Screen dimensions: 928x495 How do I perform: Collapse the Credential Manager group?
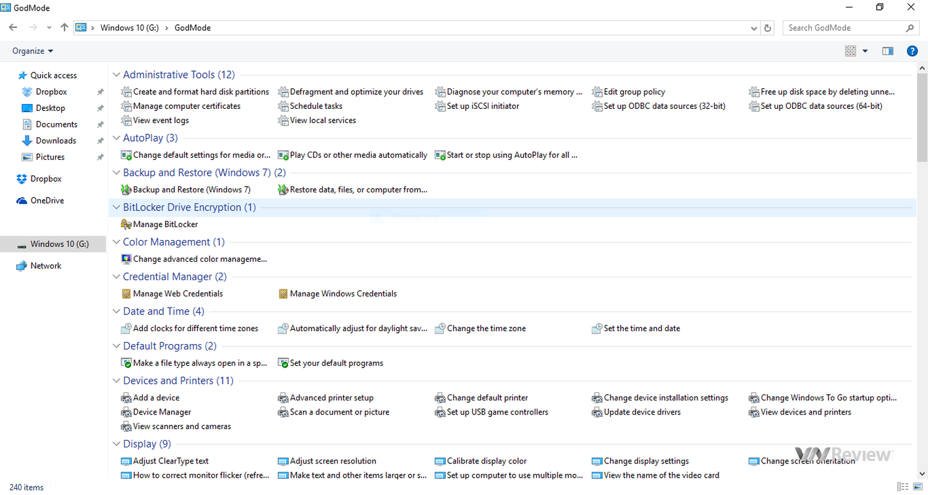116,276
